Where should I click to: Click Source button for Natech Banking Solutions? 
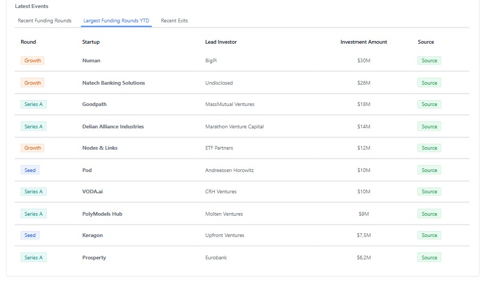tap(429, 83)
